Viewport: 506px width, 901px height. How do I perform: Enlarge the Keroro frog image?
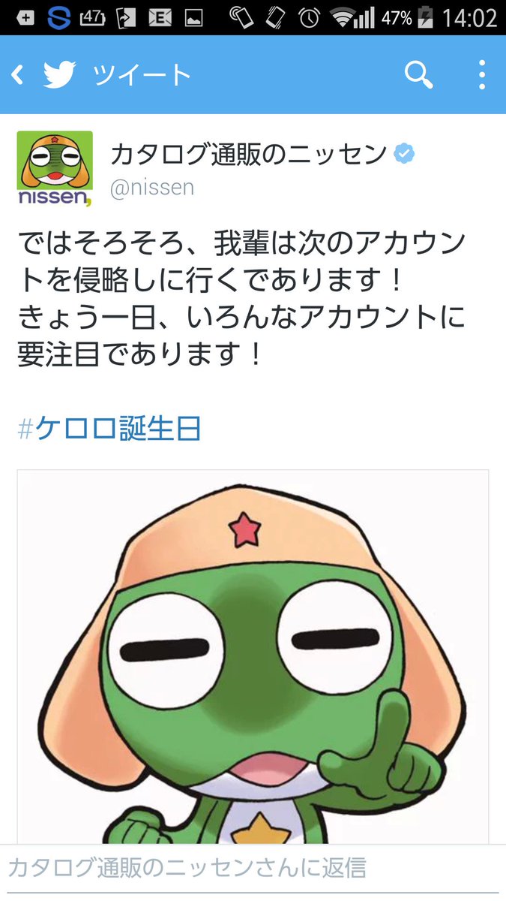(253, 657)
